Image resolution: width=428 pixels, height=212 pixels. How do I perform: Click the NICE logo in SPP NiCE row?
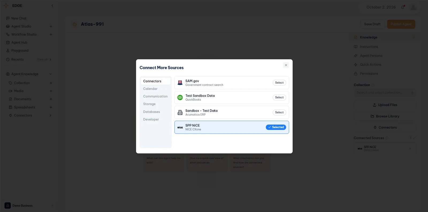pos(180,127)
